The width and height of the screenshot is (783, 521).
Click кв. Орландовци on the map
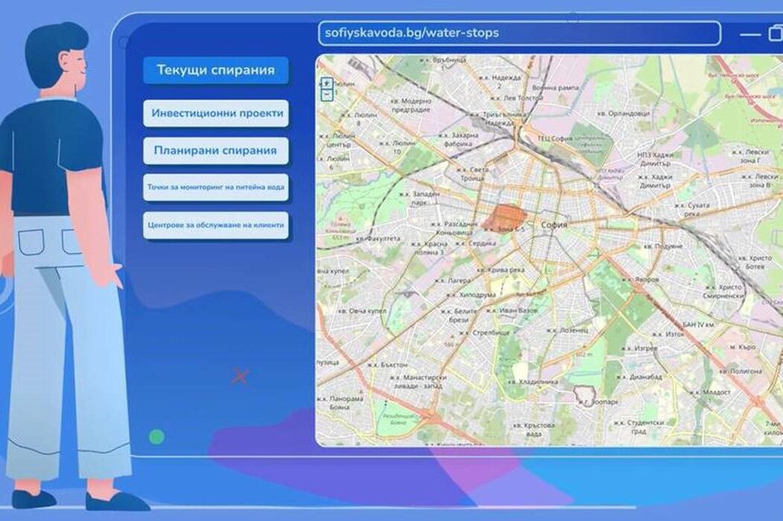coord(624,114)
